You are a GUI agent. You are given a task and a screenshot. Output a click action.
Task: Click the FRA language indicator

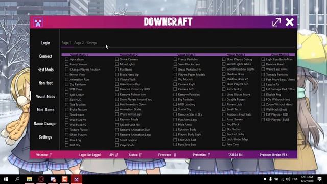tap(295, 179)
